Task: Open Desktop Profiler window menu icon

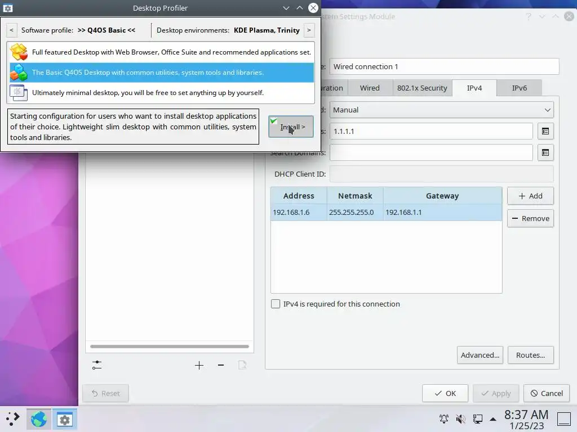Action: pyautogui.click(x=8, y=8)
